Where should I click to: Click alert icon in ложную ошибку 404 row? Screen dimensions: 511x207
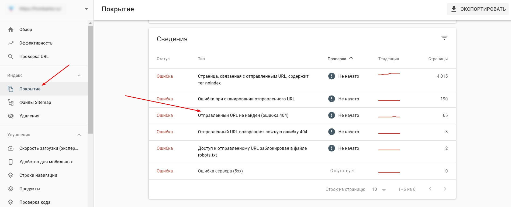click(332, 132)
